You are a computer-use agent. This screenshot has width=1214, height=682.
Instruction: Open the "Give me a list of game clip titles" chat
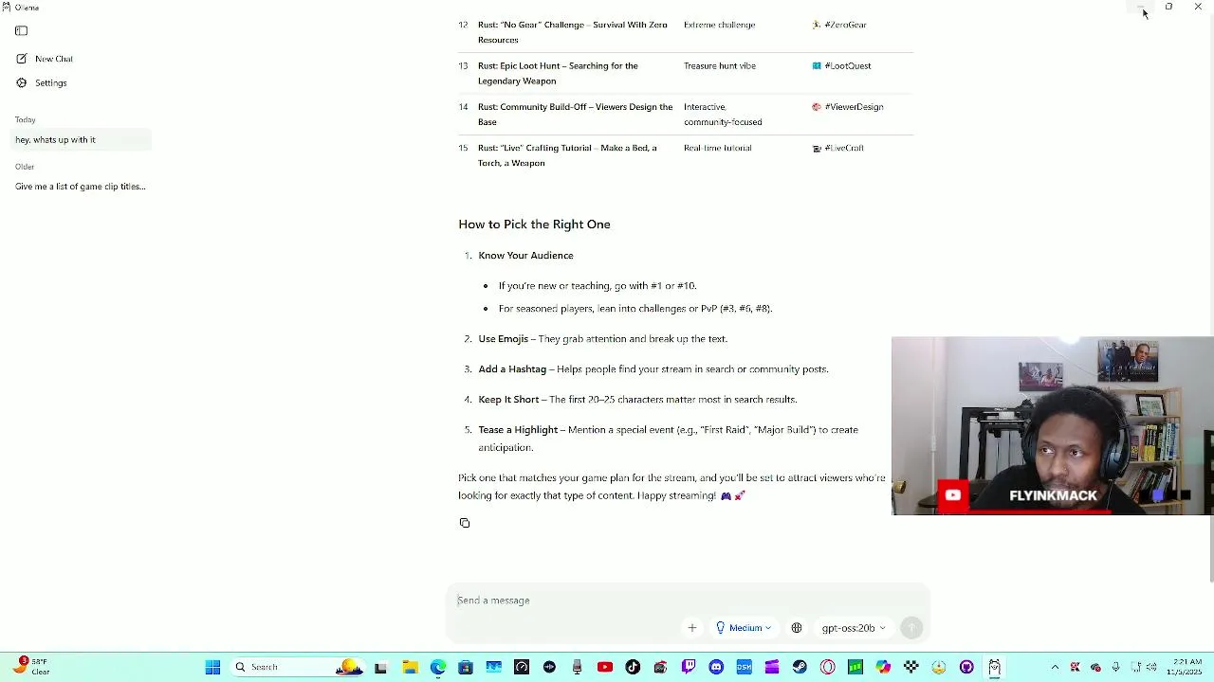pyautogui.click(x=81, y=187)
